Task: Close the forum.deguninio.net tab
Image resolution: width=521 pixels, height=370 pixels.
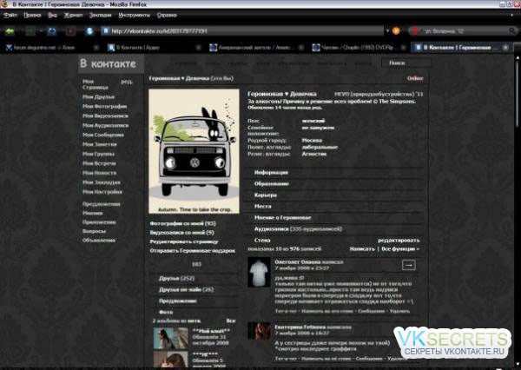Action: coord(96,48)
